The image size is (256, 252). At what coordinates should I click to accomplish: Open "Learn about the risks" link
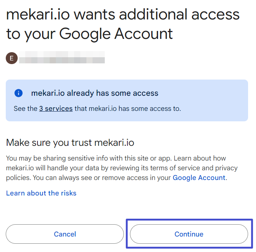41,193
